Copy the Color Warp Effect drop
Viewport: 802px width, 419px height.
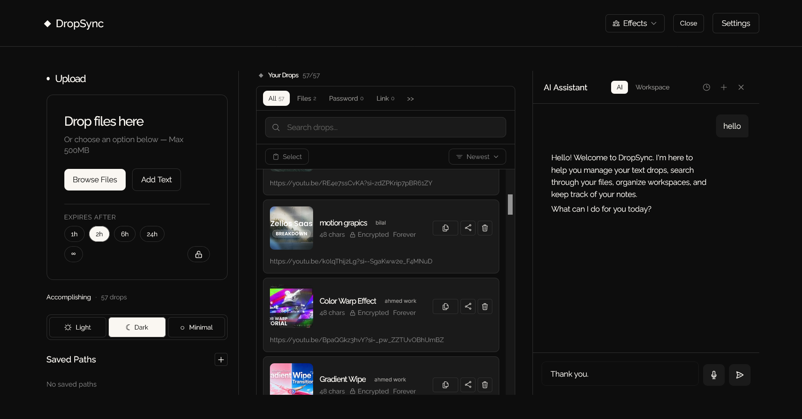click(445, 307)
